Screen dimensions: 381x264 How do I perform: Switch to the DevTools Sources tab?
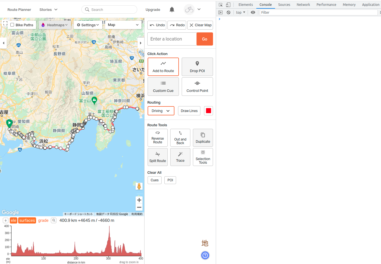[x=284, y=5]
